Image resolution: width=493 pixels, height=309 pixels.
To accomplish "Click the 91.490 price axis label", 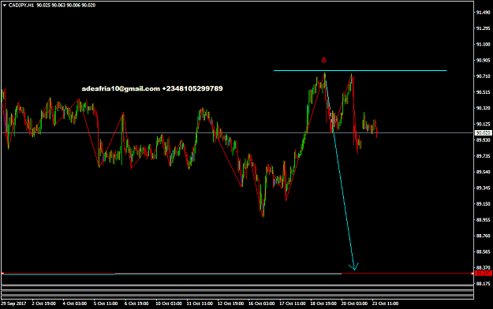I will [x=484, y=13].
